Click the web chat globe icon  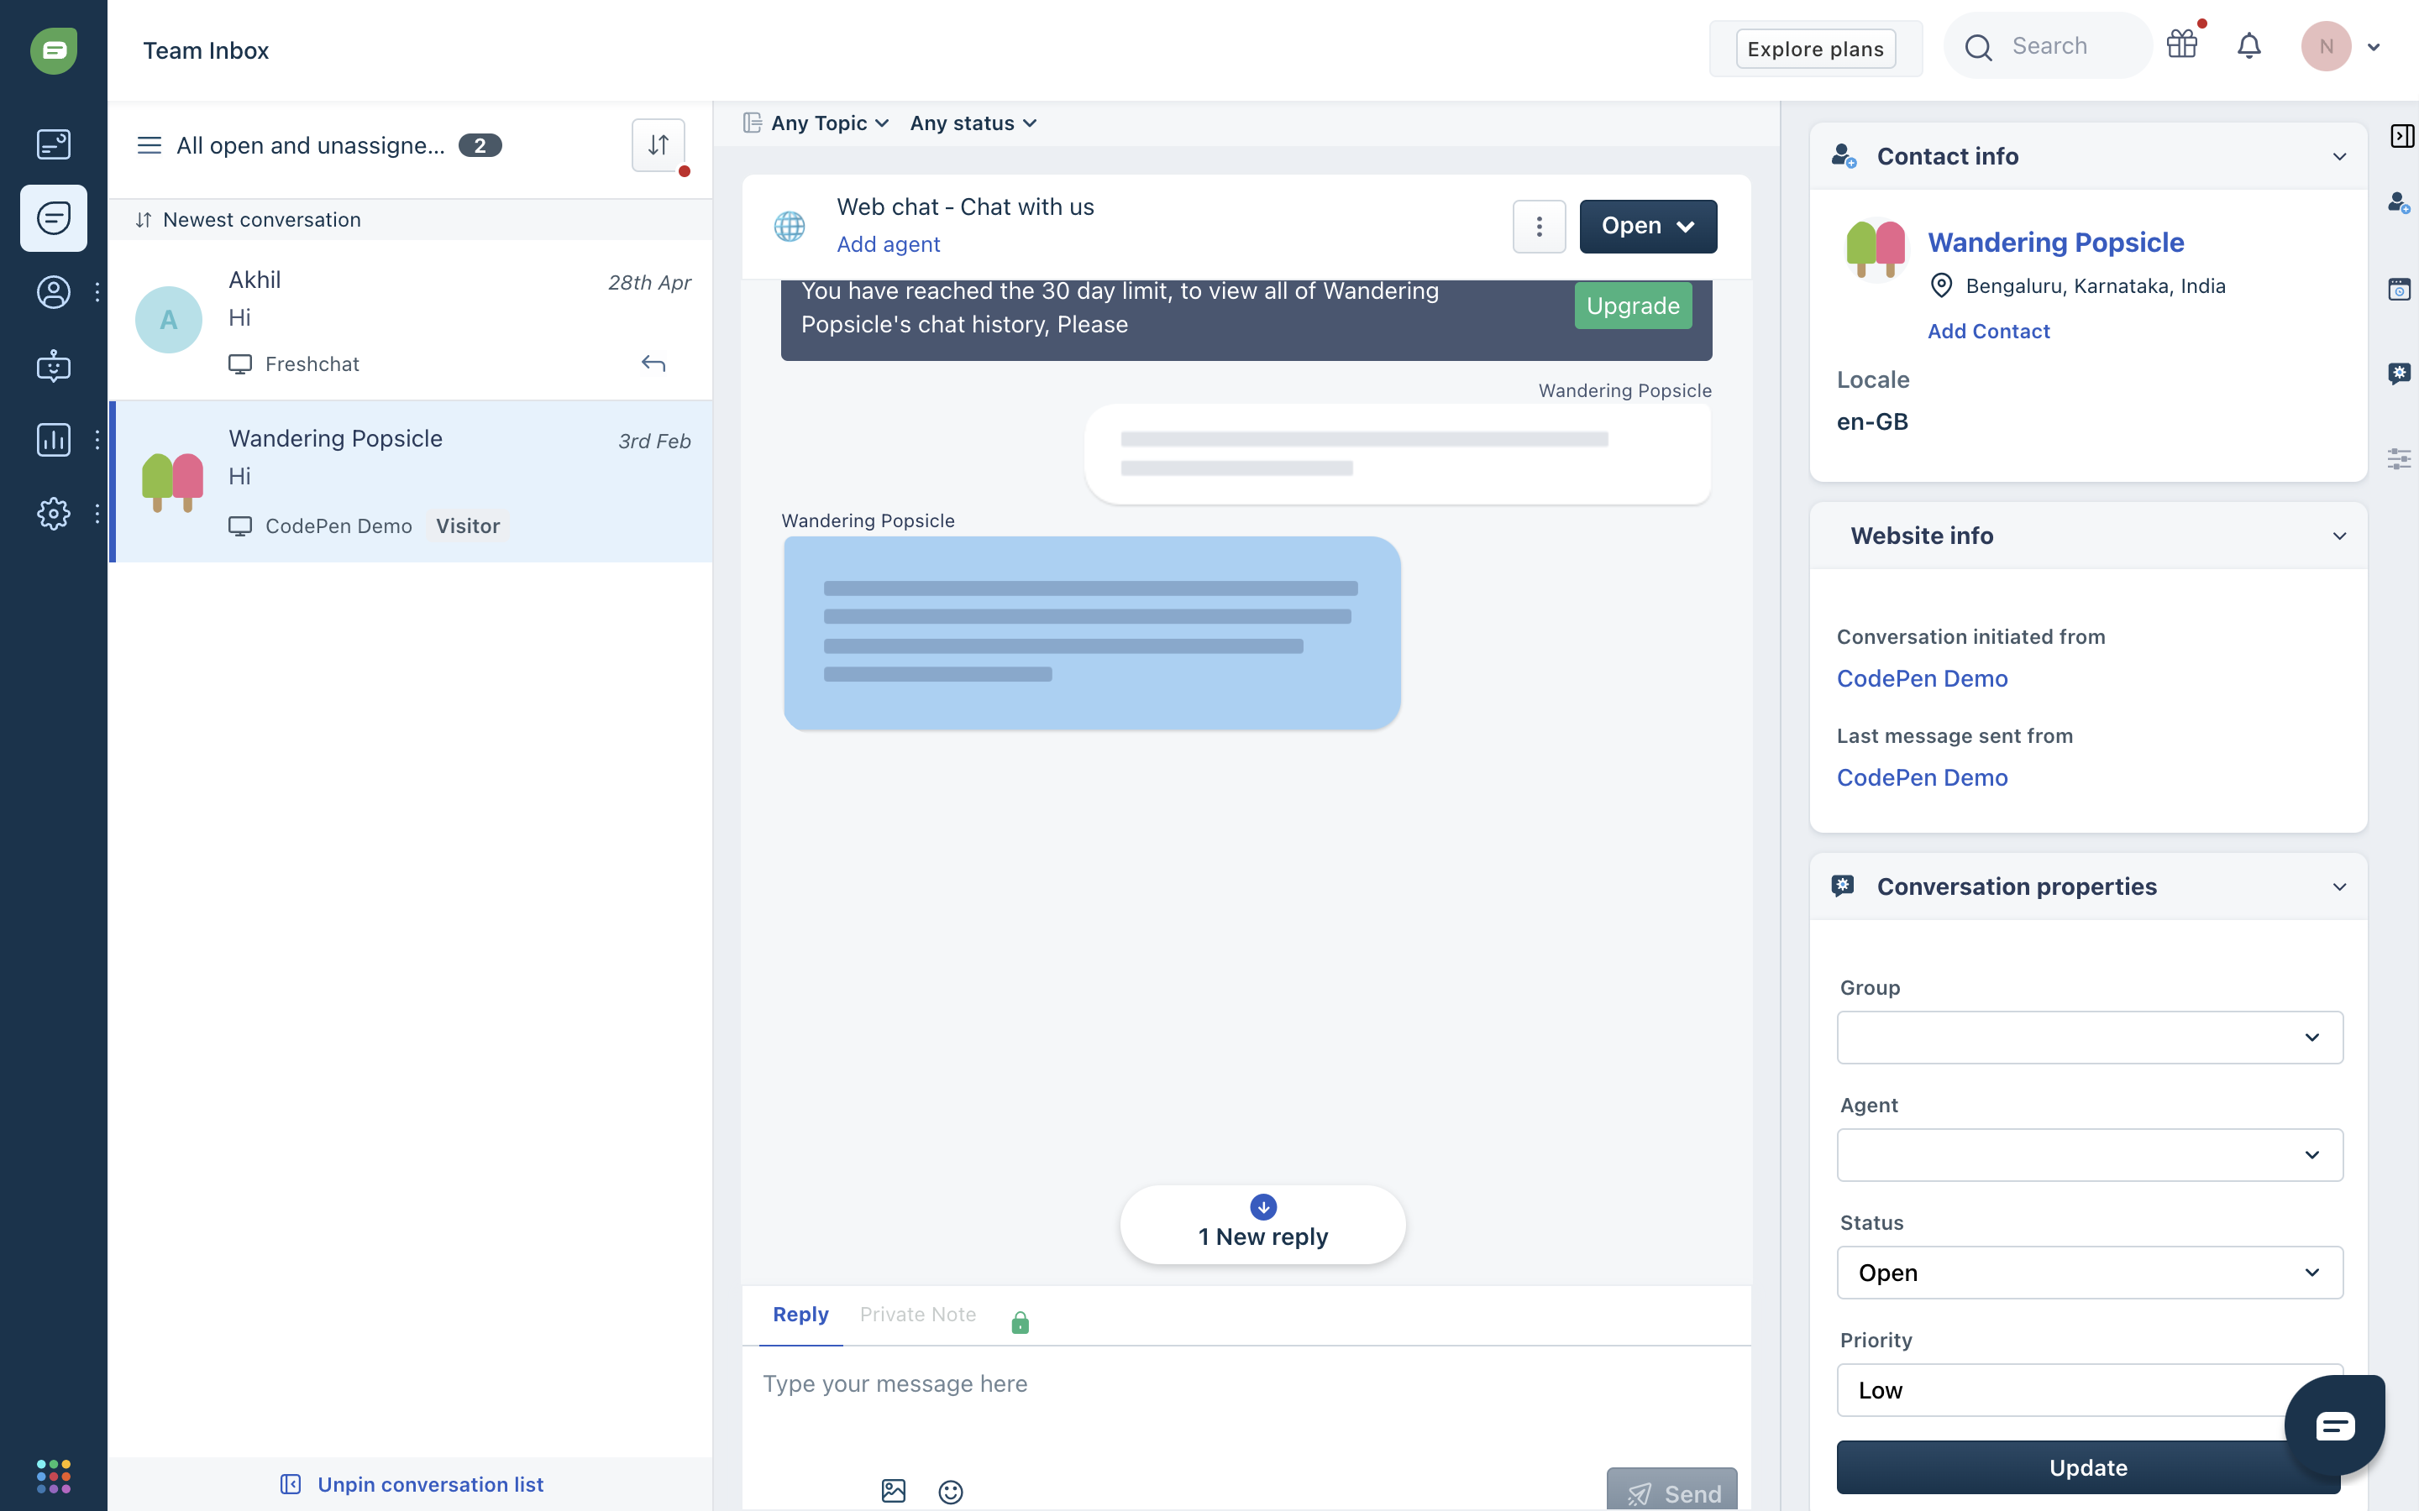[x=790, y=227]
